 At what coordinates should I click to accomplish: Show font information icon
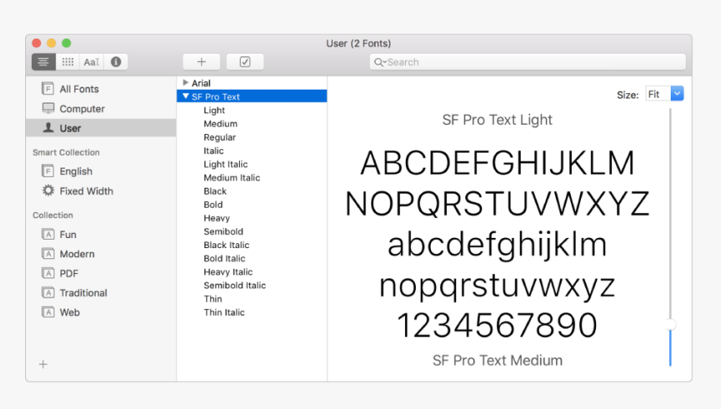click(x=116, y=61)
